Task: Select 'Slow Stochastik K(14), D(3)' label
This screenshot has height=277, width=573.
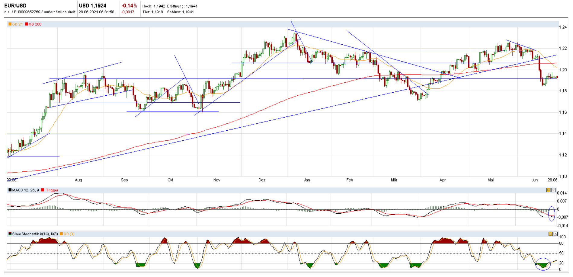Action: point(35,234)
